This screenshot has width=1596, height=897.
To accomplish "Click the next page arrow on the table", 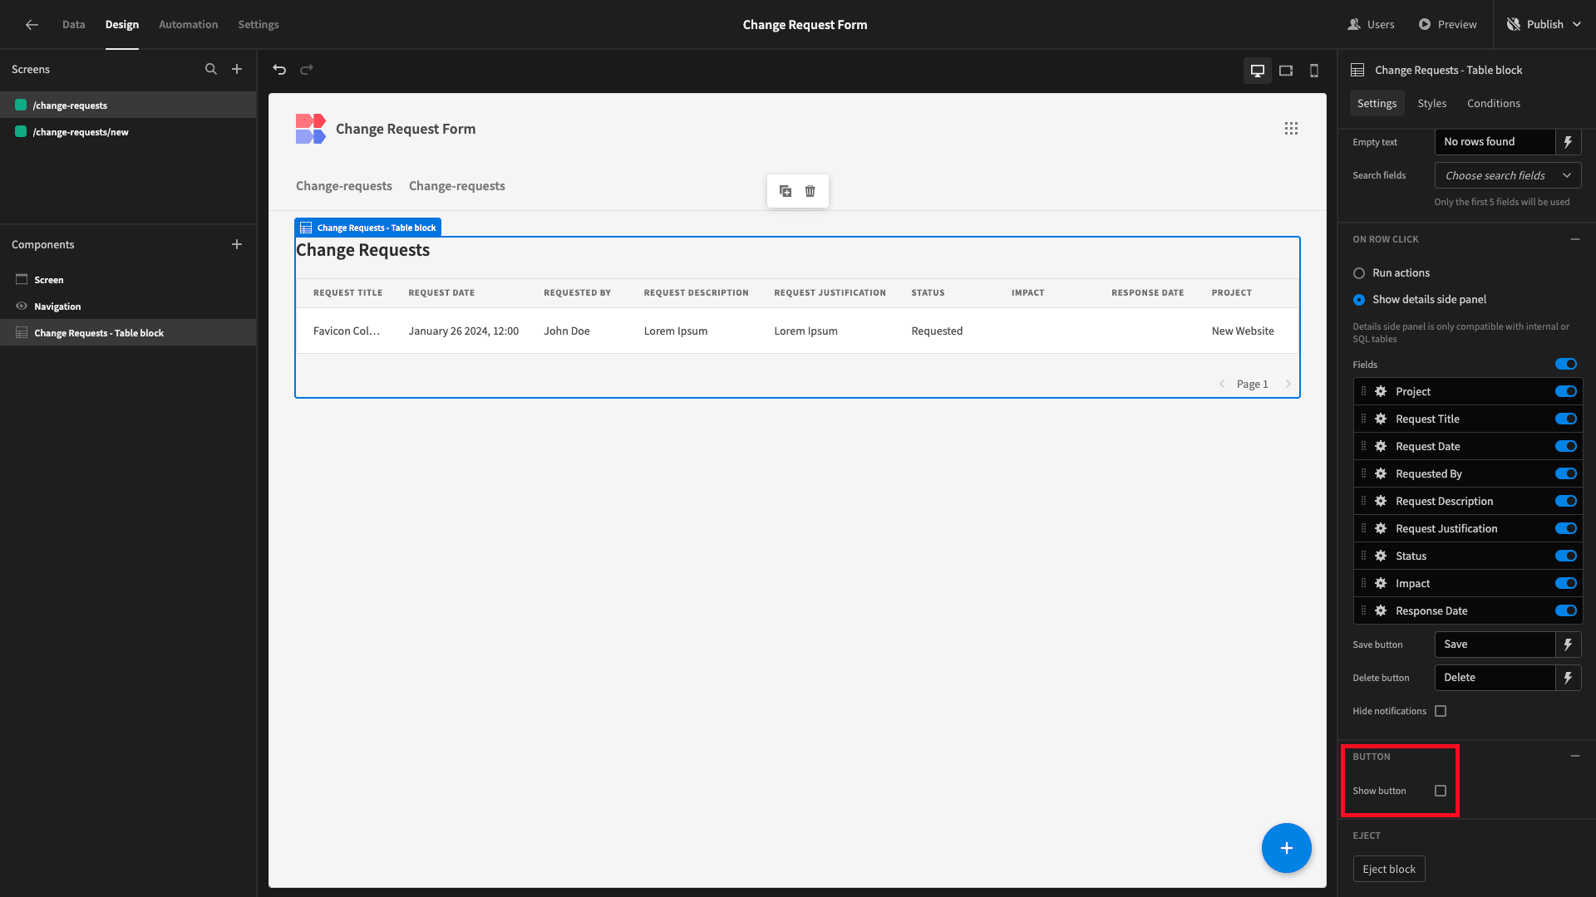I will click(1288, 384).
